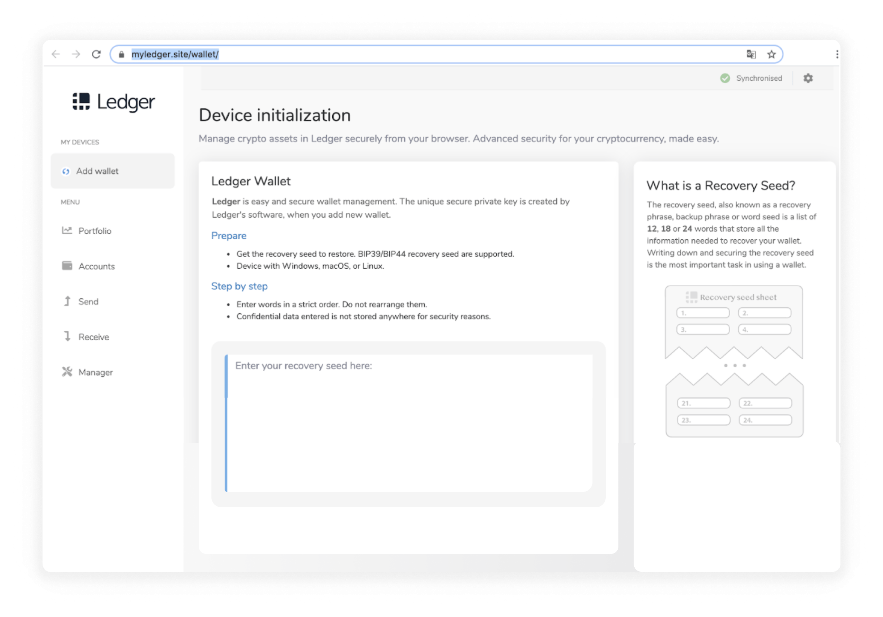Click the Prepare heading link
883x617 pixels.
pos(229,236)
